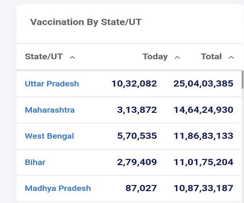The width and height of the screenshot is (244, 203).
Task: Select Uttar Pradesh total 25,04,03,385
Action: (203, 84)
